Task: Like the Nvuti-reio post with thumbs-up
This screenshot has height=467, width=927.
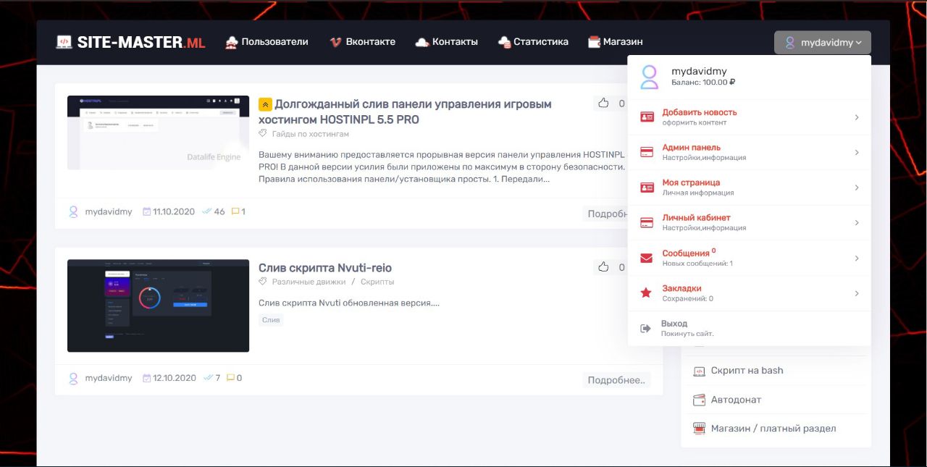Action: (603, 267)
